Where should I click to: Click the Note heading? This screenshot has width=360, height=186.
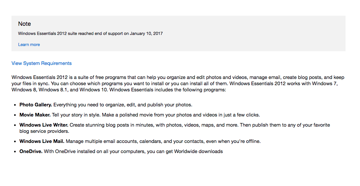click(x=25, y=24)
